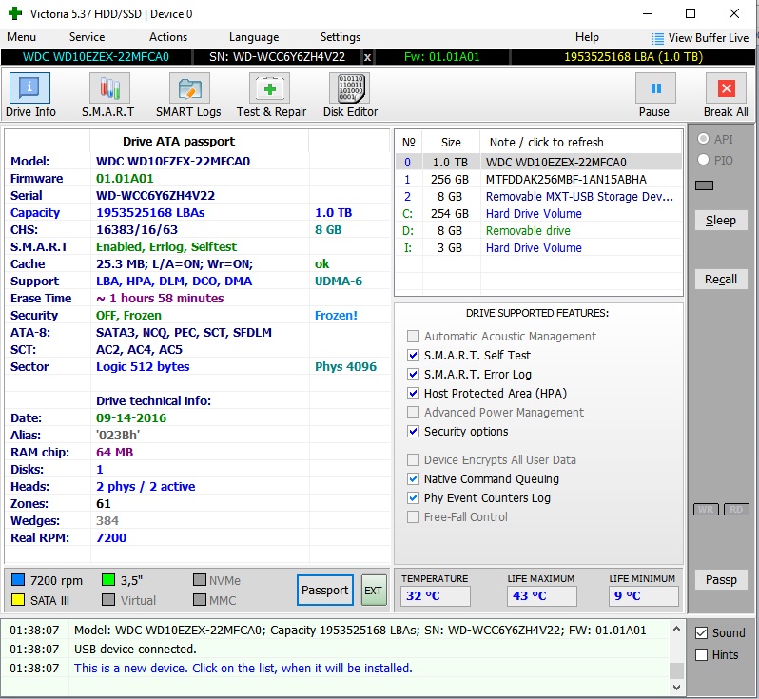This screenshot has width=759, height=699.
Task: Toggle S.M.A.R.T. Error Log checkbox
Action: pyautogui.click(x=413, y=374)
